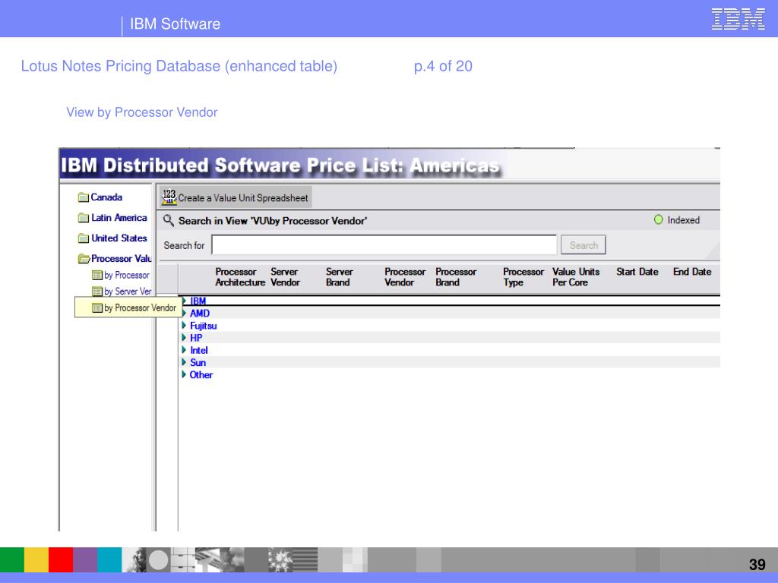Image resolution: width=778 pixels, height=583 pixels.
Task: Open the 'by Processor' view
Action: (127, 275)
